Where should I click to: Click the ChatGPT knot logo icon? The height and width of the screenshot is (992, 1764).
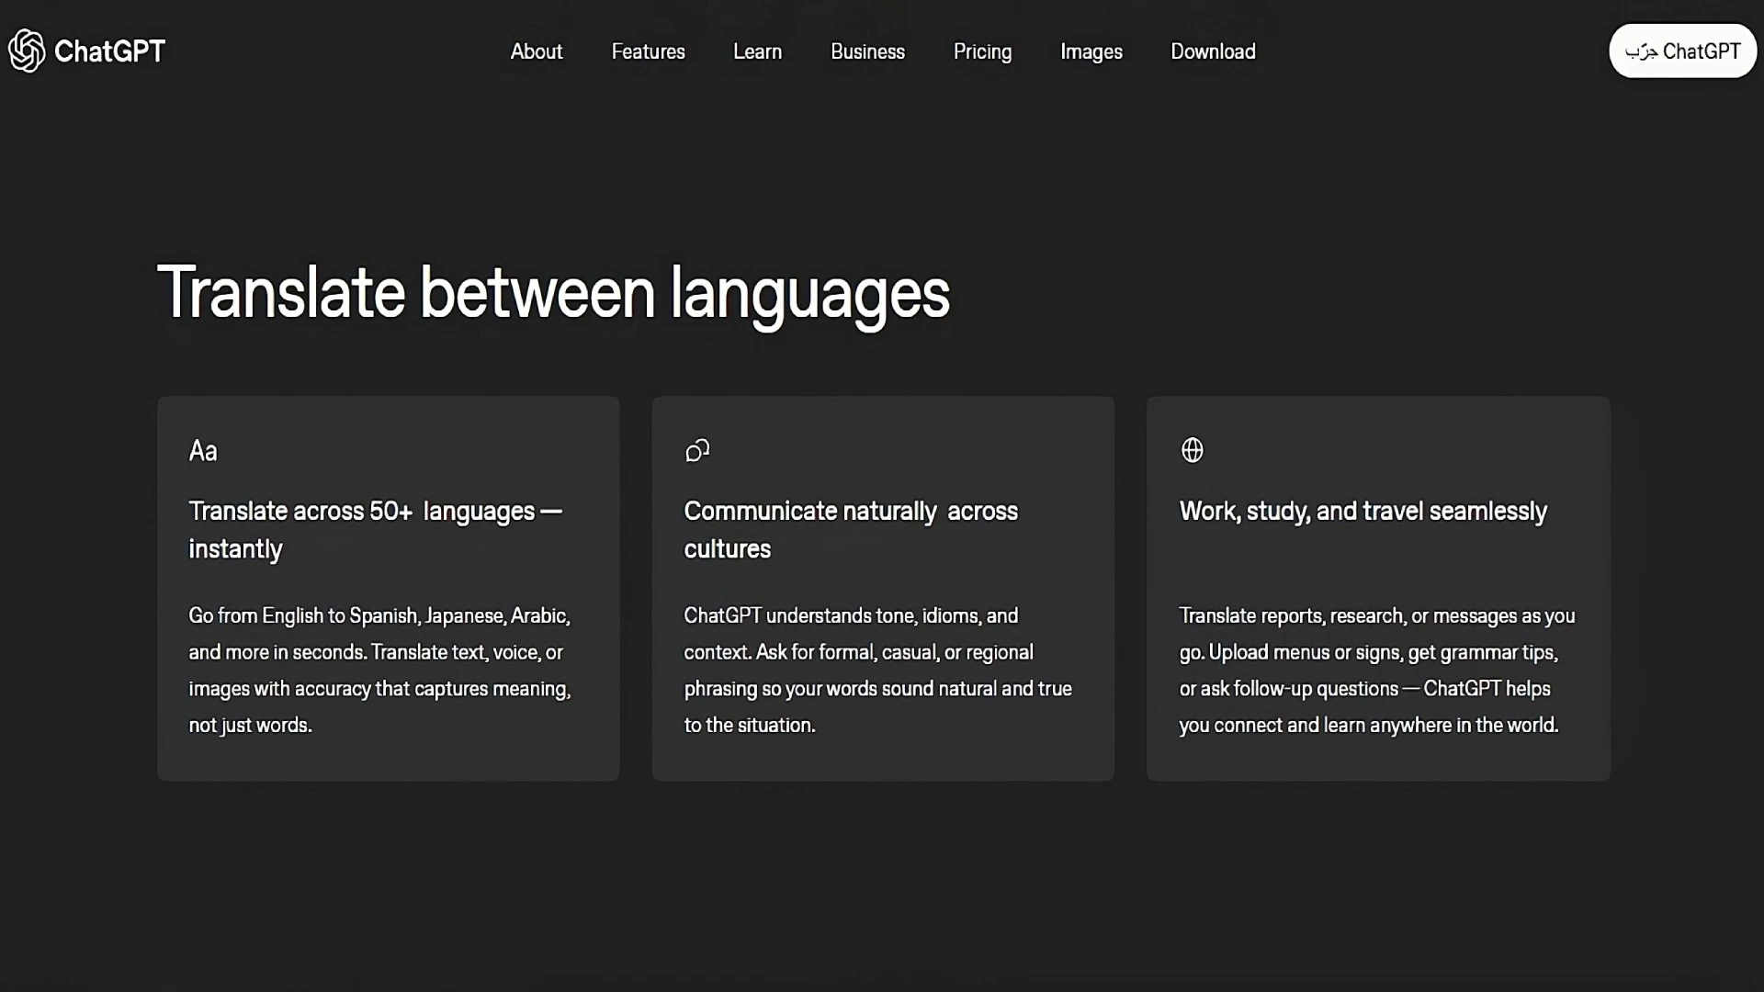coord(27,51)
